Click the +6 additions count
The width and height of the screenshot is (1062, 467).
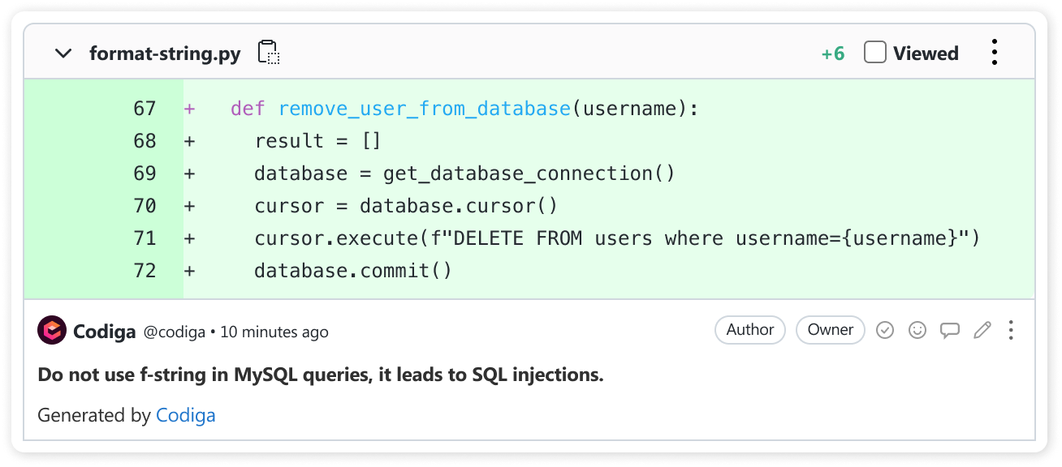click(x=832, y=54)
